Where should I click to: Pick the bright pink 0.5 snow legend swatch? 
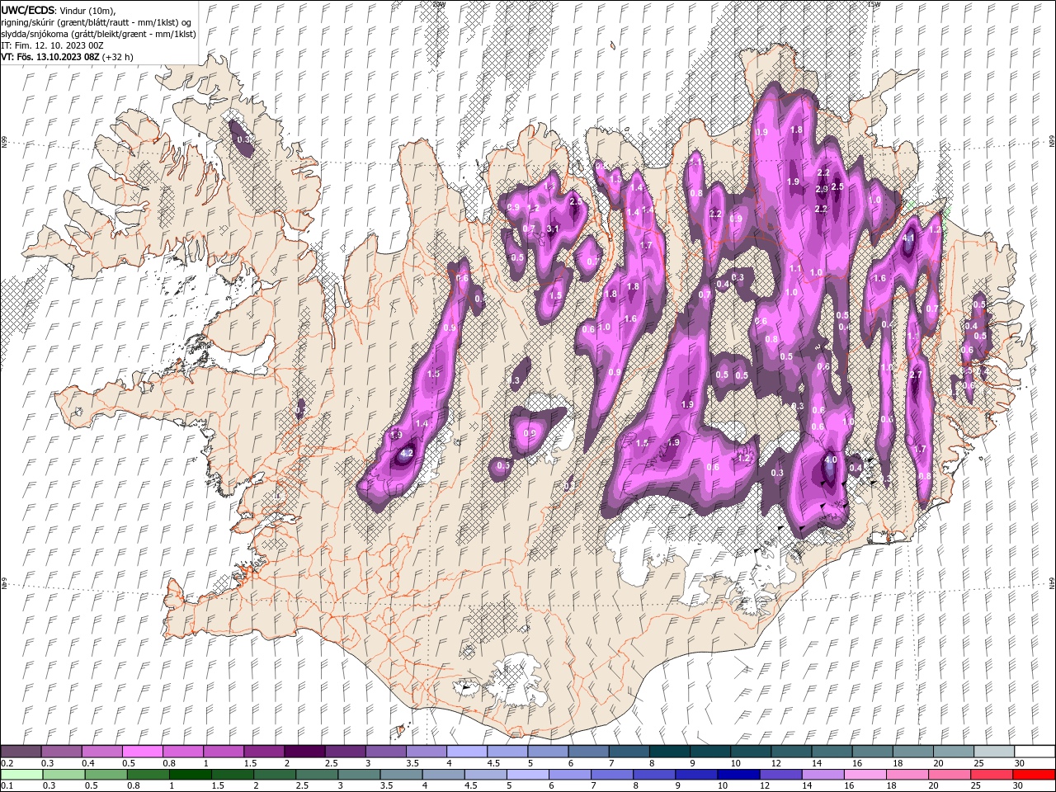point(143,752)
